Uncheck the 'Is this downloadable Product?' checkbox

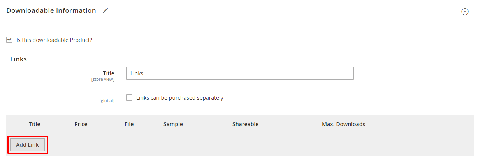pos(10,40)
